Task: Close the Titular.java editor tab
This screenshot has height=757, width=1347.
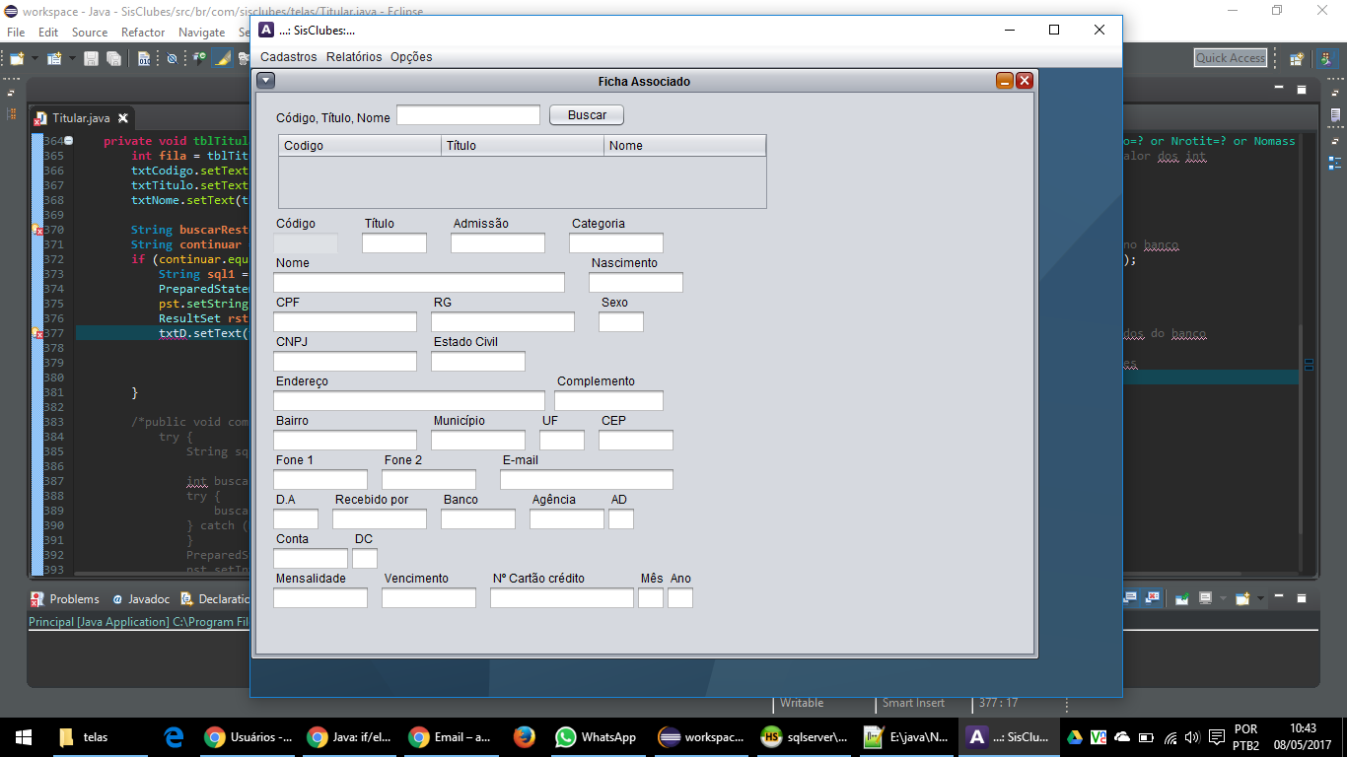Action: pos(123,118)
